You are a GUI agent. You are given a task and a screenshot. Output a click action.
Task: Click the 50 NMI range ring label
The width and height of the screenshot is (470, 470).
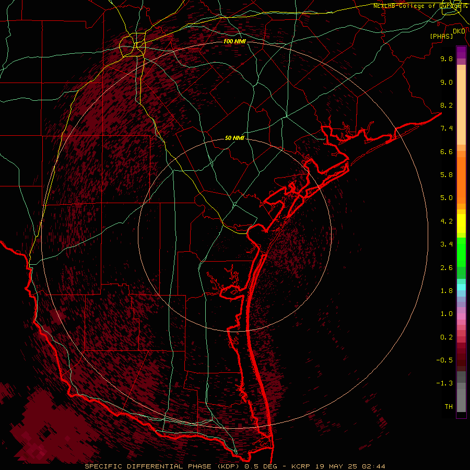click(234, 138)
